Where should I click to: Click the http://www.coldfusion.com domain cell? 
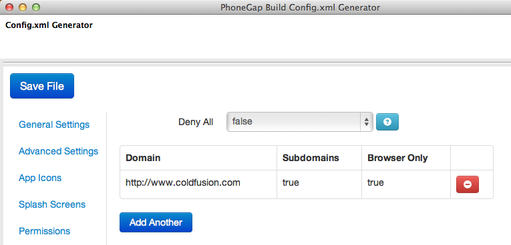tap(198, 184)
